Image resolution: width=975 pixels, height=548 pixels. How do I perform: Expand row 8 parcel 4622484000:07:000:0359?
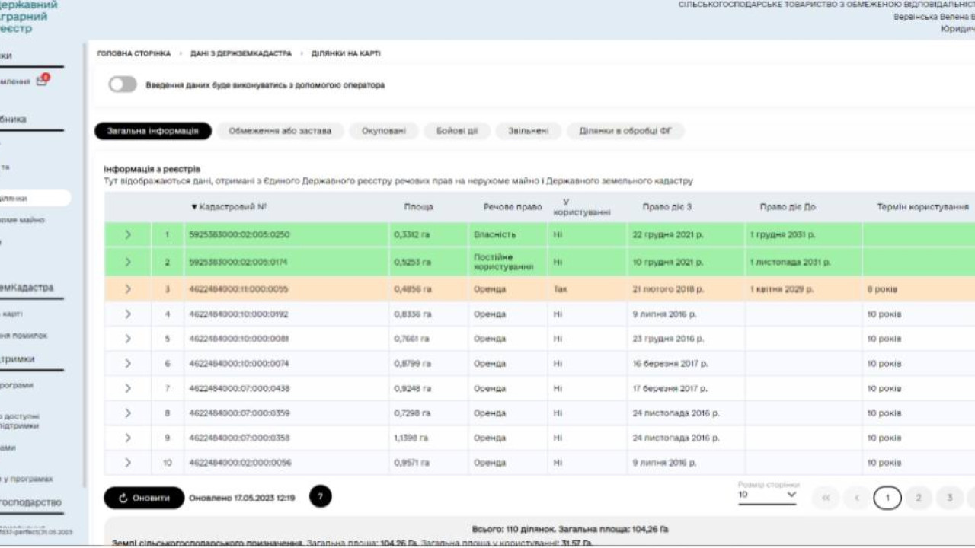click(x=128, y=413)
